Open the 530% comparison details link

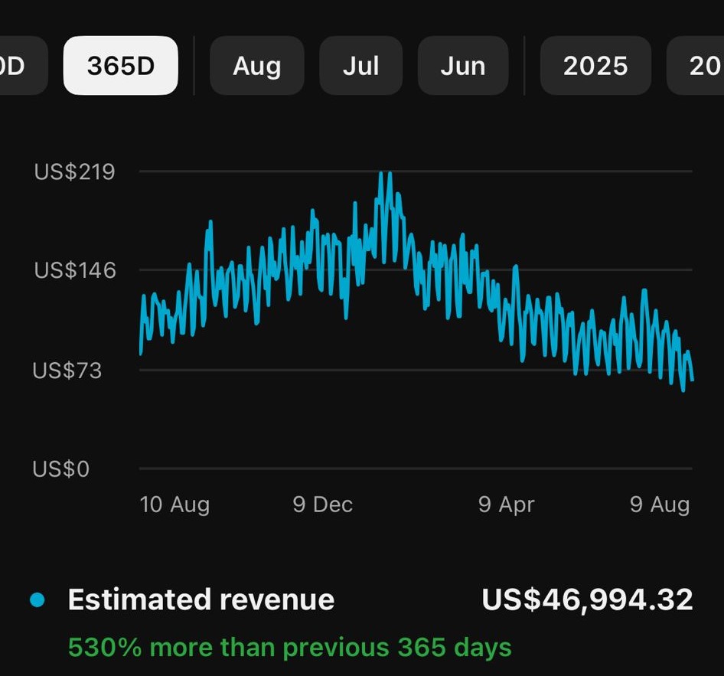(x=291, y=647)
